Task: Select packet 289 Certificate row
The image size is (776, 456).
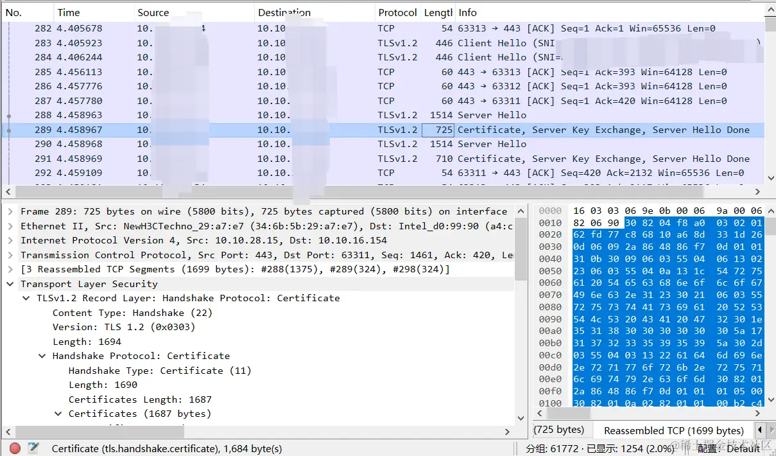Action: click(x=383, y=130)
